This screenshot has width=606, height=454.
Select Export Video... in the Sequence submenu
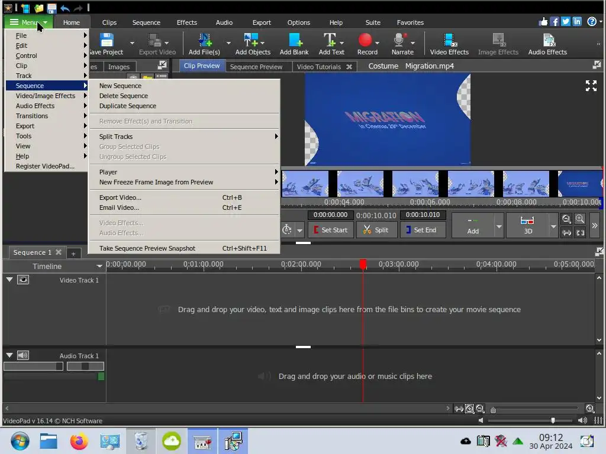[185, 197]
